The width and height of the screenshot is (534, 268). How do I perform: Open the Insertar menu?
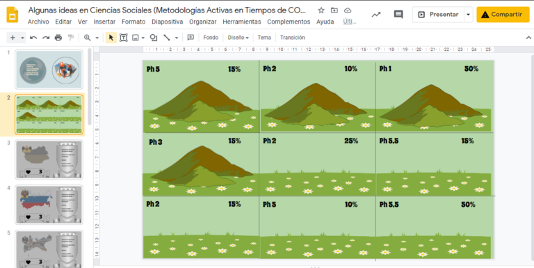(104, 22)
